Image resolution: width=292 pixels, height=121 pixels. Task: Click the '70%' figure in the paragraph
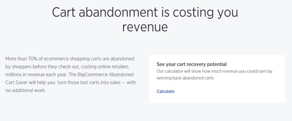[33, 59]
